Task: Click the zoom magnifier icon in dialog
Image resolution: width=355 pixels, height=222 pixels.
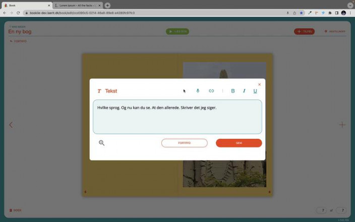Action: coord(102,143)
